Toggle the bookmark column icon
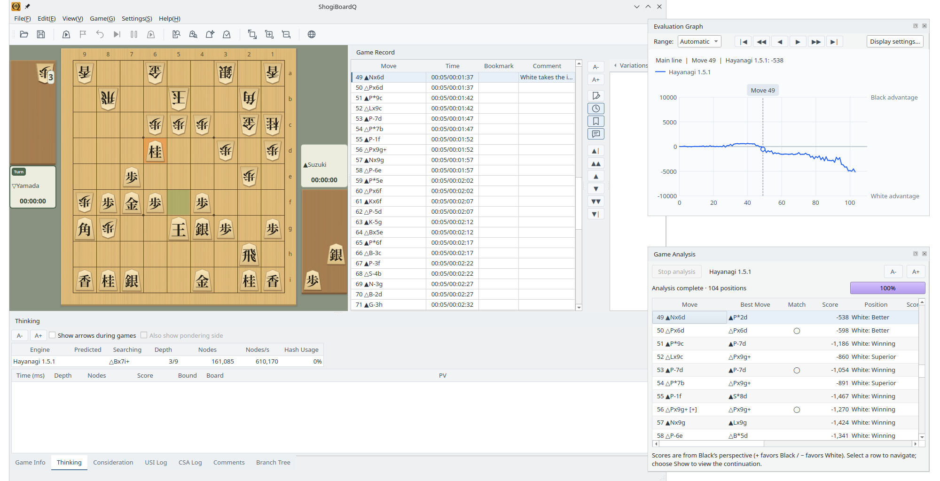940x481 pixels. click(x=596, y=121)
